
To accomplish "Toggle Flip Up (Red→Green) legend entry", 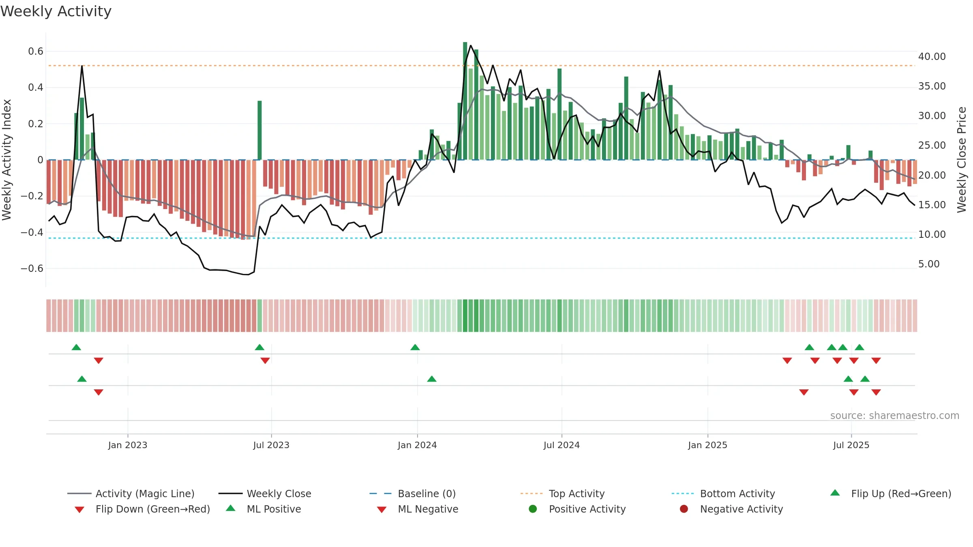I will [x=891, y=494].
